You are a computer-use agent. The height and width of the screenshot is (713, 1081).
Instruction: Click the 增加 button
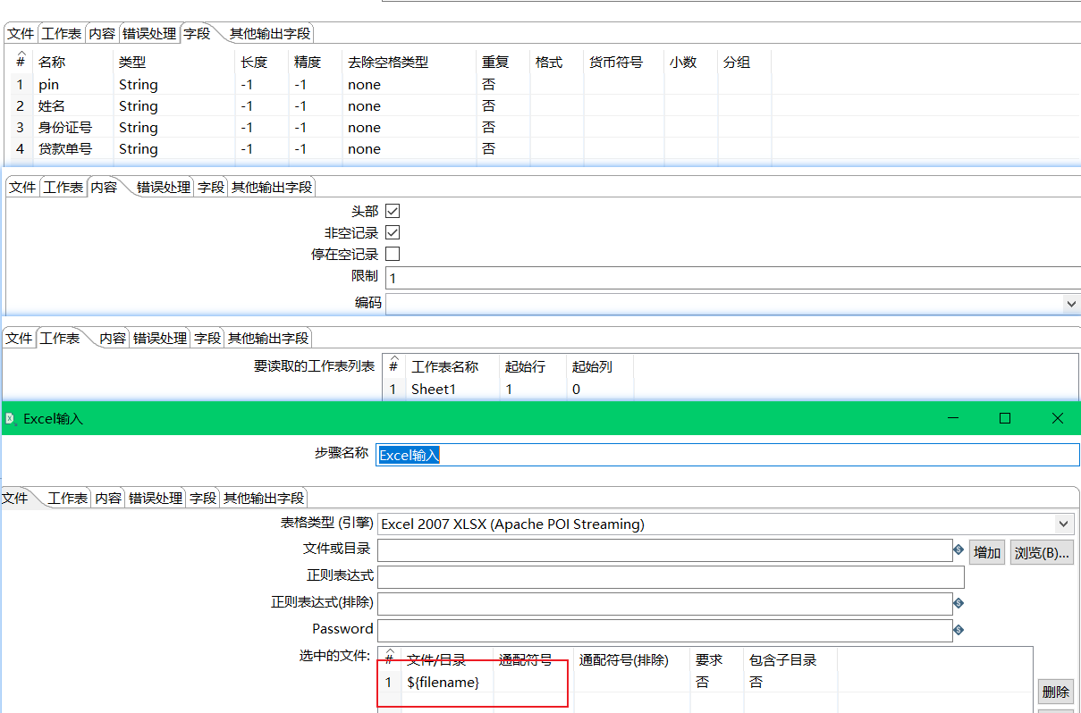[x=987, y=552]
